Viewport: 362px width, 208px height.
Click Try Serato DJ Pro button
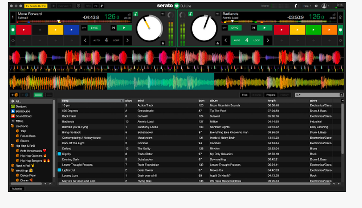click(36, 6)
